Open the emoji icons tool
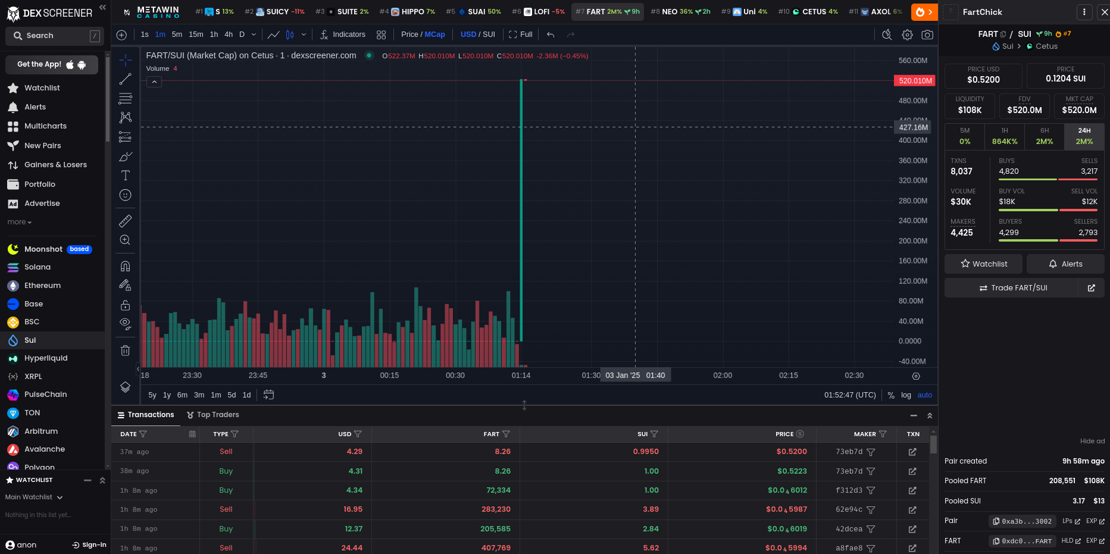Viewport: 1110px width, 554px height. 126,195
